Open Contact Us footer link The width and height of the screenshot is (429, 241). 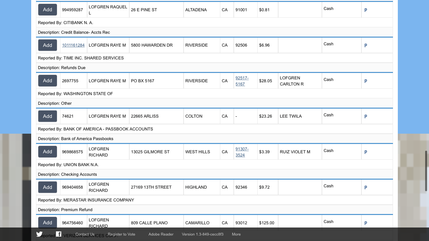pos(85,234)
